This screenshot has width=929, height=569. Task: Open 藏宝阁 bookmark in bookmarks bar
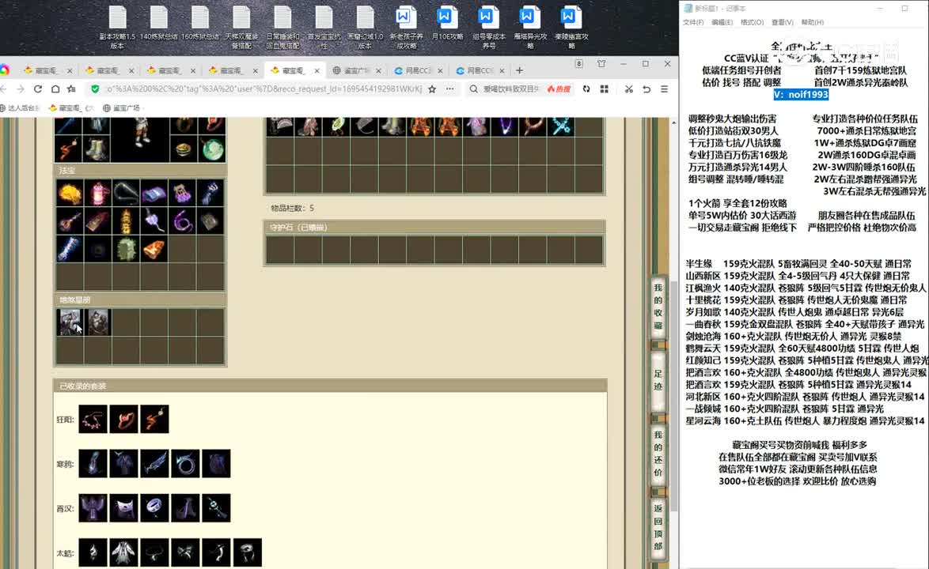coord(71,107)
